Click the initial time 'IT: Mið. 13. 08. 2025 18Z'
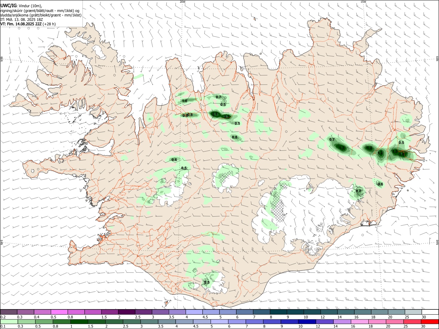 click(22, 20)
